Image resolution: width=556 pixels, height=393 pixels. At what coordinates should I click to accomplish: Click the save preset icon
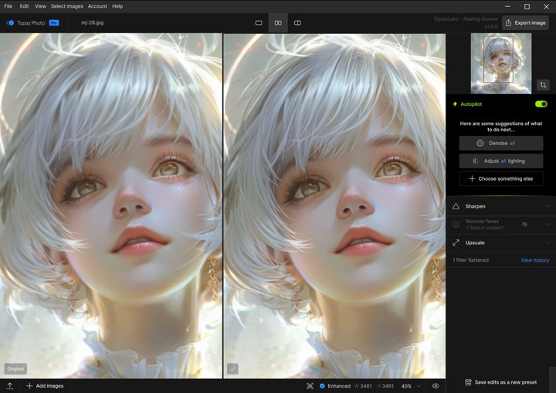[468, 382]
